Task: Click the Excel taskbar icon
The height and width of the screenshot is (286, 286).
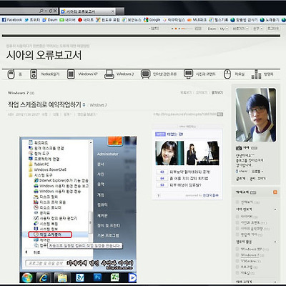Action: [115, 277]
